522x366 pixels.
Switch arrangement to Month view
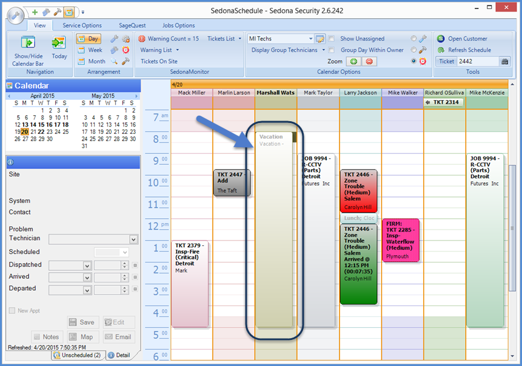pyautogui.click(x=92, y=62)
